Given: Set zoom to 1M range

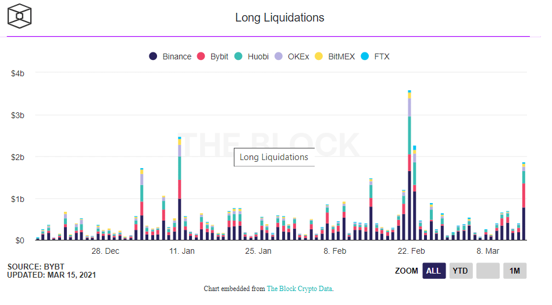Looking at the screenshot, I should 514,271.
